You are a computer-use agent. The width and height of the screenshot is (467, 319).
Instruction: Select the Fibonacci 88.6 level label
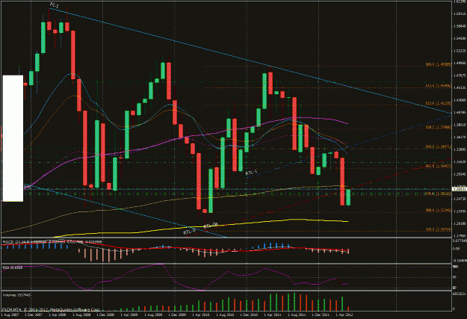pyautogui.click(x=439, y=210)
